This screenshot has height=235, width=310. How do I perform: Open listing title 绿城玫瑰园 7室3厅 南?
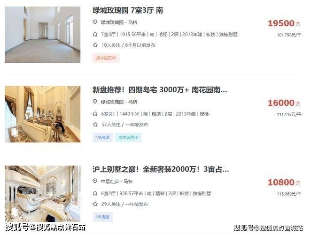(128, 10)
